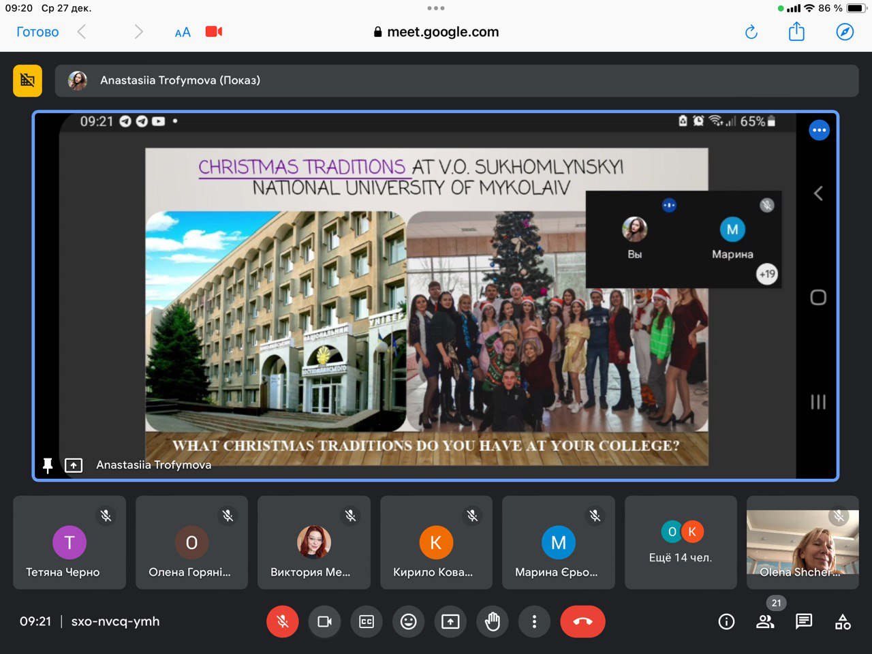Raise hand with the hand icon
This screenshot has width=872, height=654.
(493, 621)
